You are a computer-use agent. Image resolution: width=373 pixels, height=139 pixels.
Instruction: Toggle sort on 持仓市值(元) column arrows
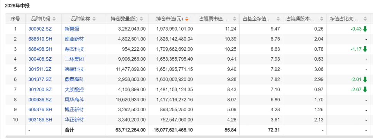(x=187, y=19)
